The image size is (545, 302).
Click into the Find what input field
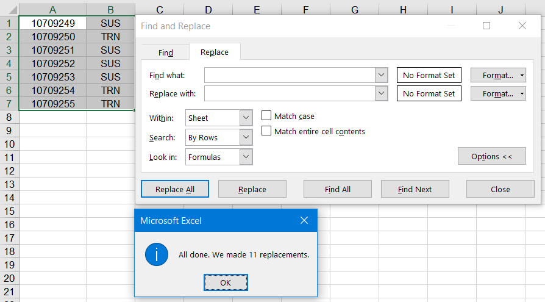coord(290,75)
